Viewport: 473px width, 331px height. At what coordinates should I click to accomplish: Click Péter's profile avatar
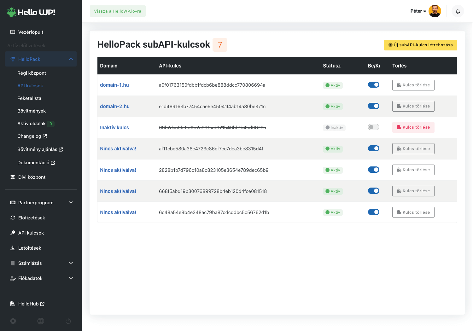435,11
